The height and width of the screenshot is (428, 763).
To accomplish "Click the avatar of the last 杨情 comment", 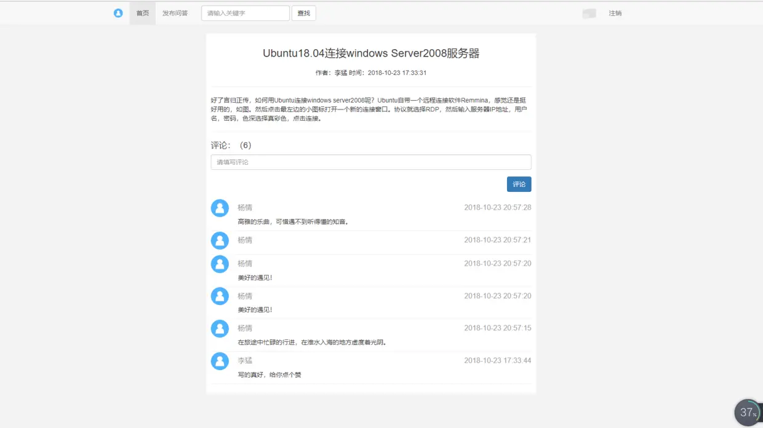I will coord(220,328).
